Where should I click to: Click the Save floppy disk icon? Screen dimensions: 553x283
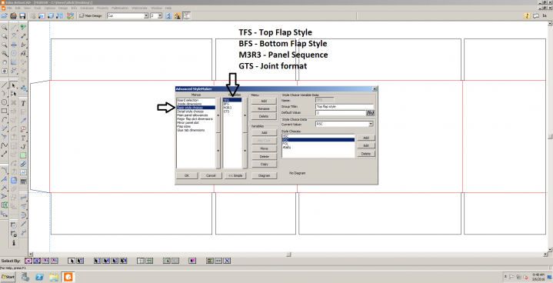click(22, 16)
